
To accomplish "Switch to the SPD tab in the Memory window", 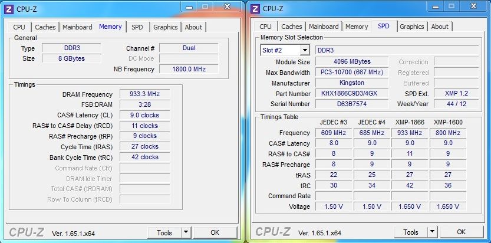I will click(137, 27).
